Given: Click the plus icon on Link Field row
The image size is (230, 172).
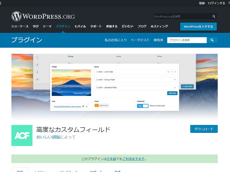Looking at the screenshot, I should pos(168,72).
